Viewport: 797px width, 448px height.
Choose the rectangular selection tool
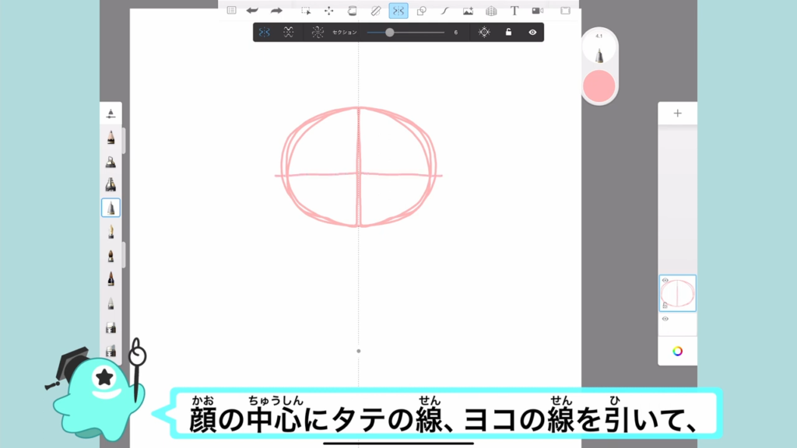(x=306, y=11)
